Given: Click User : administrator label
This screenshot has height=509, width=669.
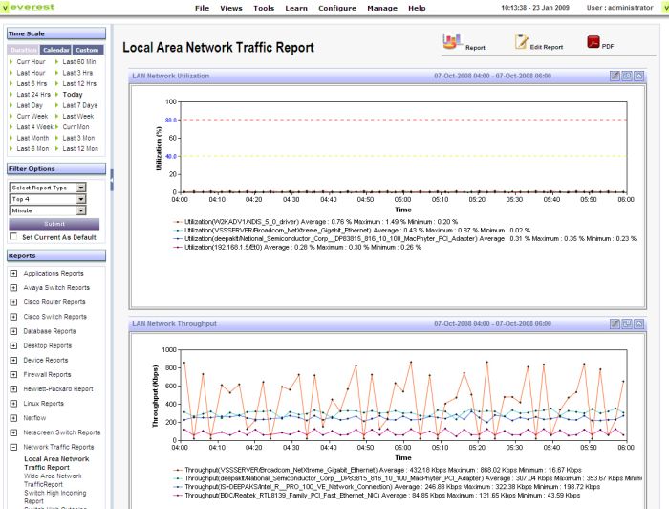Looking at the screenshot, I should click(620, 8).
